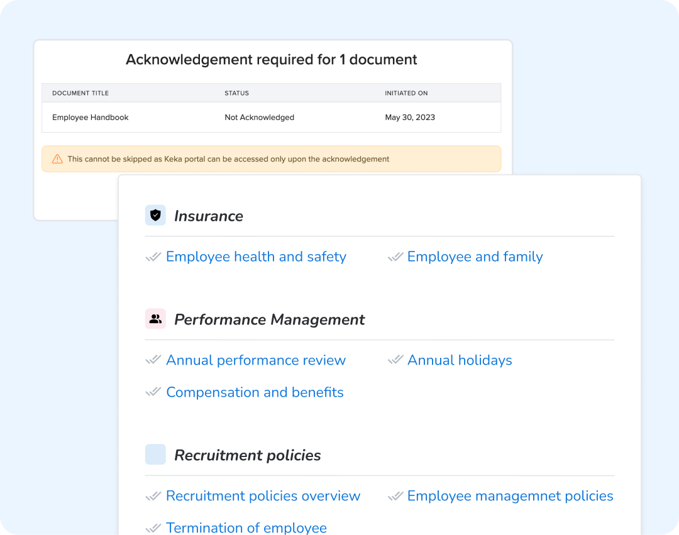Click the Recruitment policies section heading

[x=247, y=455]
